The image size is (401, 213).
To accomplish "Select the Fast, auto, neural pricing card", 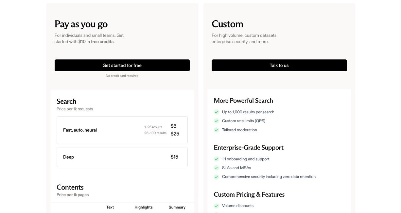I will pos(122,130).
